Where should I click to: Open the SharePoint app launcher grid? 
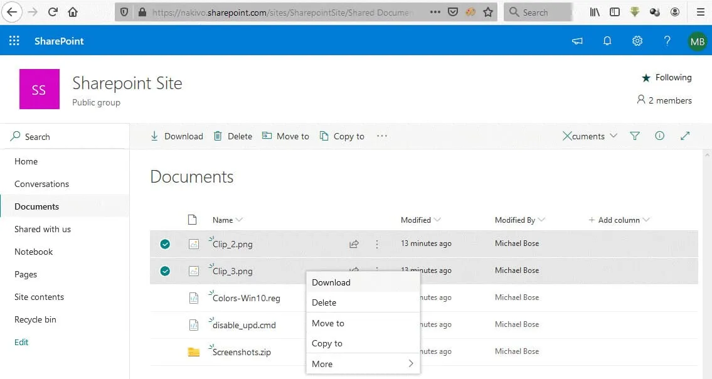point(14,41)
